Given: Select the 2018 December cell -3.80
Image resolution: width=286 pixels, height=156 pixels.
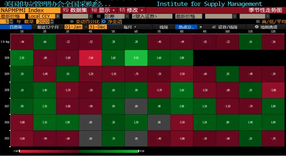Looking at the screenshot, I should tap(273, 90).
